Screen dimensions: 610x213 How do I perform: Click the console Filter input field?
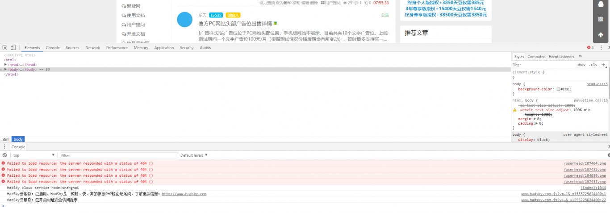point(119,155)
